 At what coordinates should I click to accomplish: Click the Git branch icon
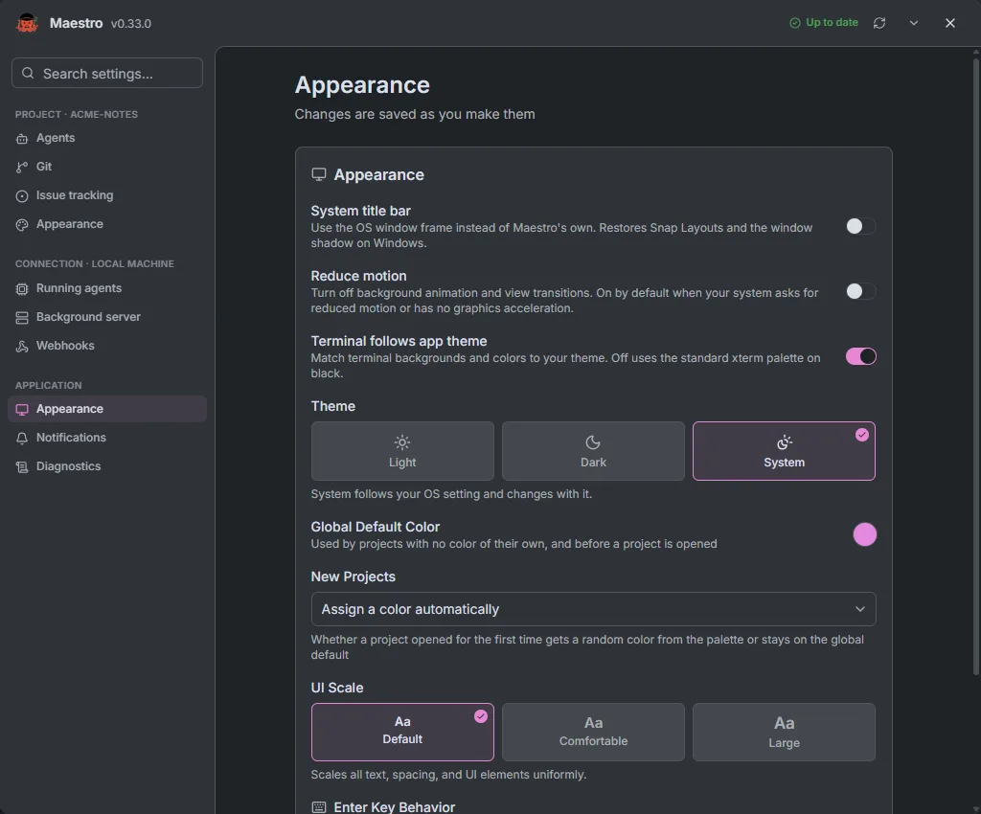coord(22,167)
